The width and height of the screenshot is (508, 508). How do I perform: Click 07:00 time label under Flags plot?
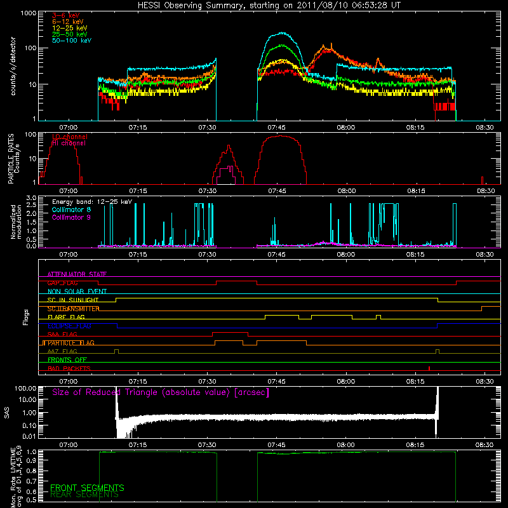click(x=69, y=382)
